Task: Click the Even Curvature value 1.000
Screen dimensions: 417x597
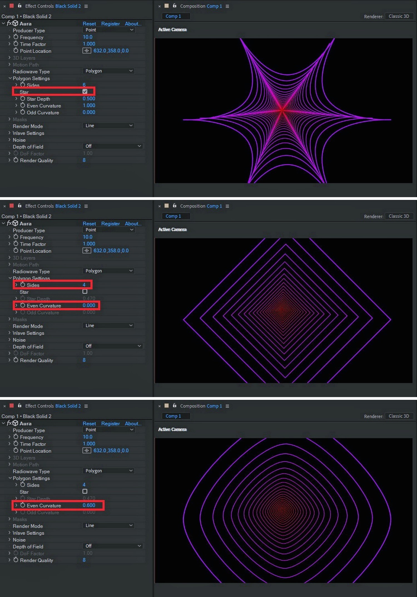Action: click(x=89, y=105)
